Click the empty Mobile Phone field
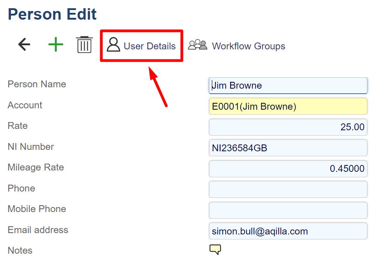Image resolution: width=382 pixels, height=266 pixels. coord(288,210)
